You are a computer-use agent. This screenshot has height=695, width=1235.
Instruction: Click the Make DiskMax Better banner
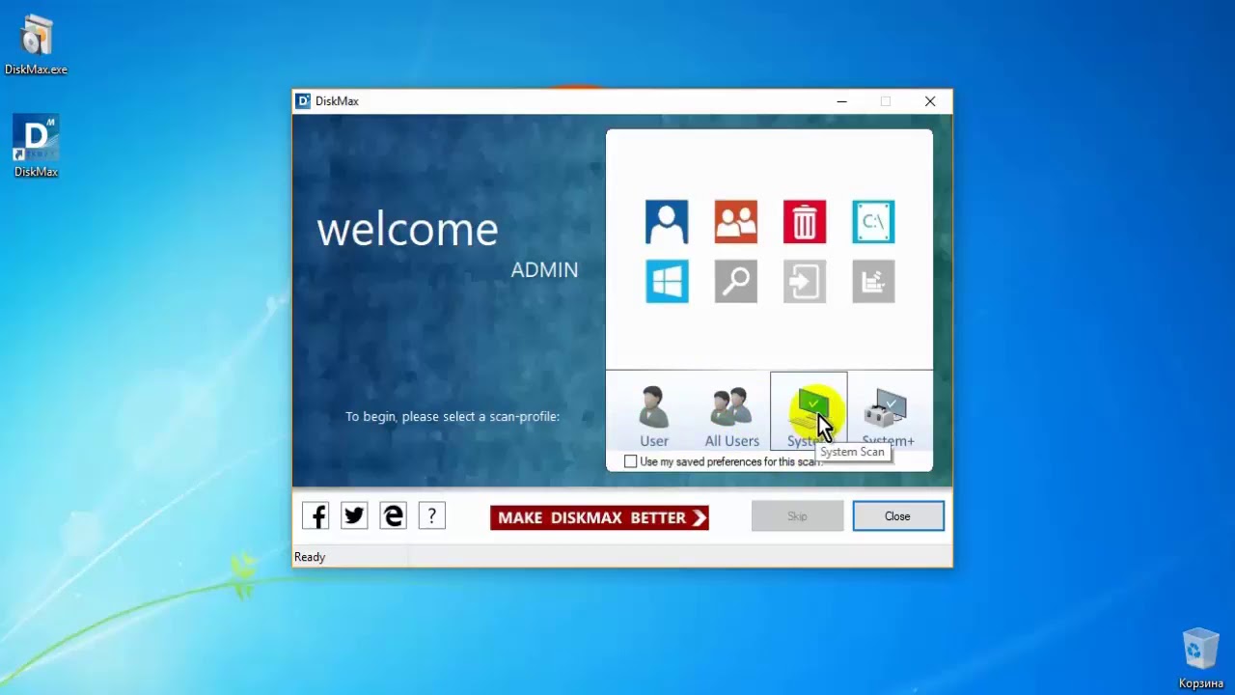pos(599,517)
